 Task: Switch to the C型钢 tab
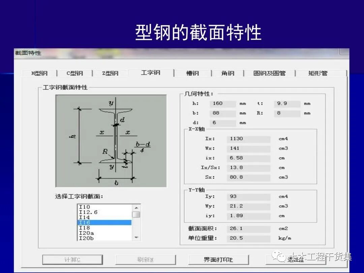tap(74, 73)
